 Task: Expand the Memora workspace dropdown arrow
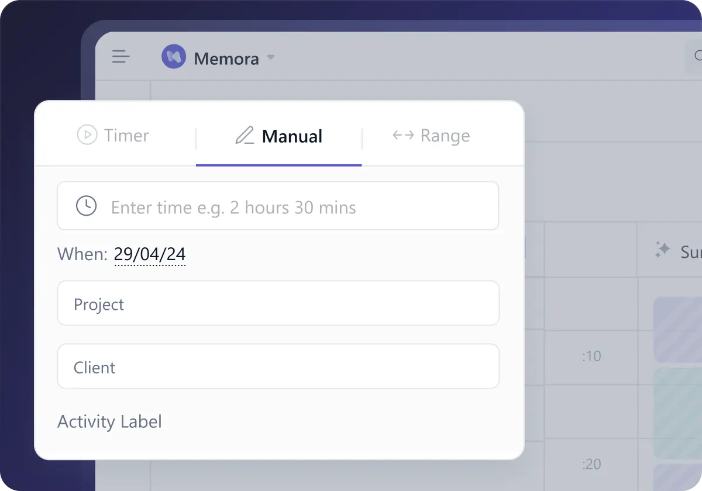pos(270,57)
